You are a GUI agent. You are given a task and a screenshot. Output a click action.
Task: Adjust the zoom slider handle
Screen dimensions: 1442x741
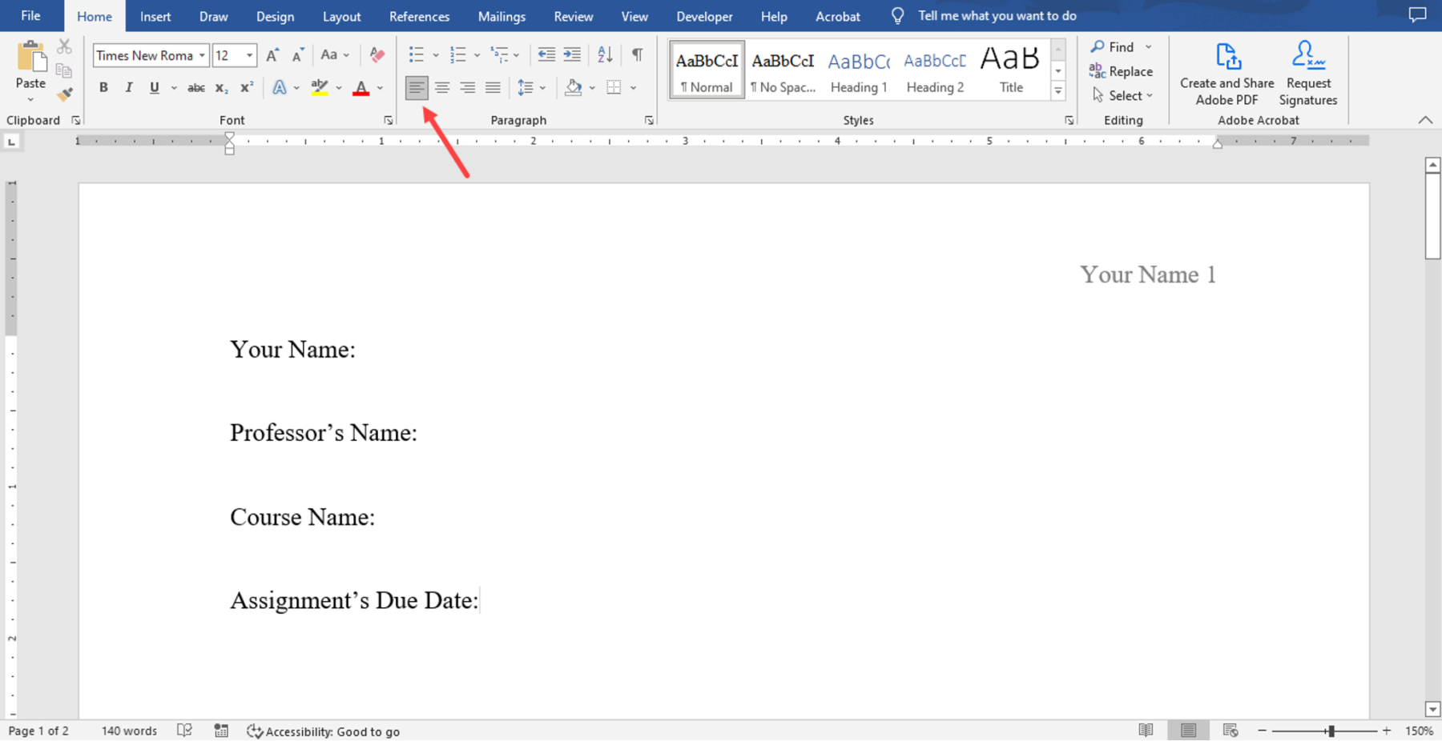(x=1331, y=731)
